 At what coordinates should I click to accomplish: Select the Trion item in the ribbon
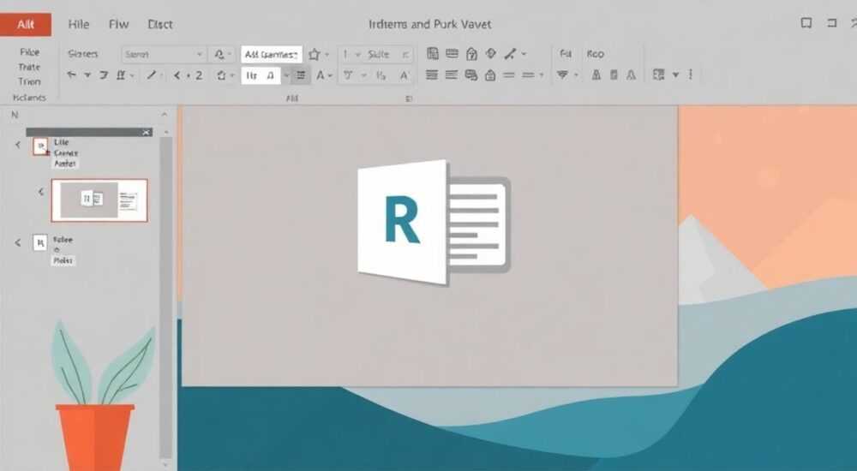click(x=29, y=81)
